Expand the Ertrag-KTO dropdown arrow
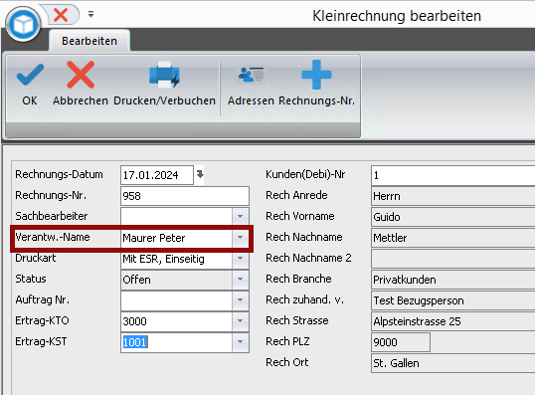Screen dimensions: 535x395 241,321
